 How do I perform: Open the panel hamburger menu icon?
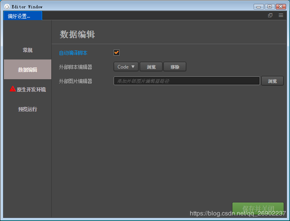click(x=281, y=15)
